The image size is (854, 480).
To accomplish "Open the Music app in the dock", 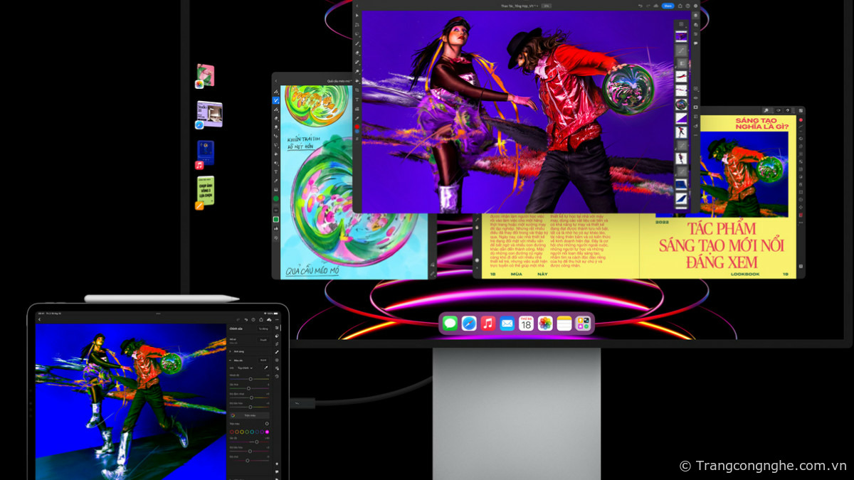I will (x=488, y=324).
